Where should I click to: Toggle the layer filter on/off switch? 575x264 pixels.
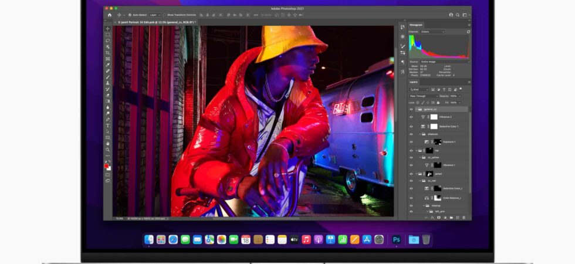tap(461, 89)
